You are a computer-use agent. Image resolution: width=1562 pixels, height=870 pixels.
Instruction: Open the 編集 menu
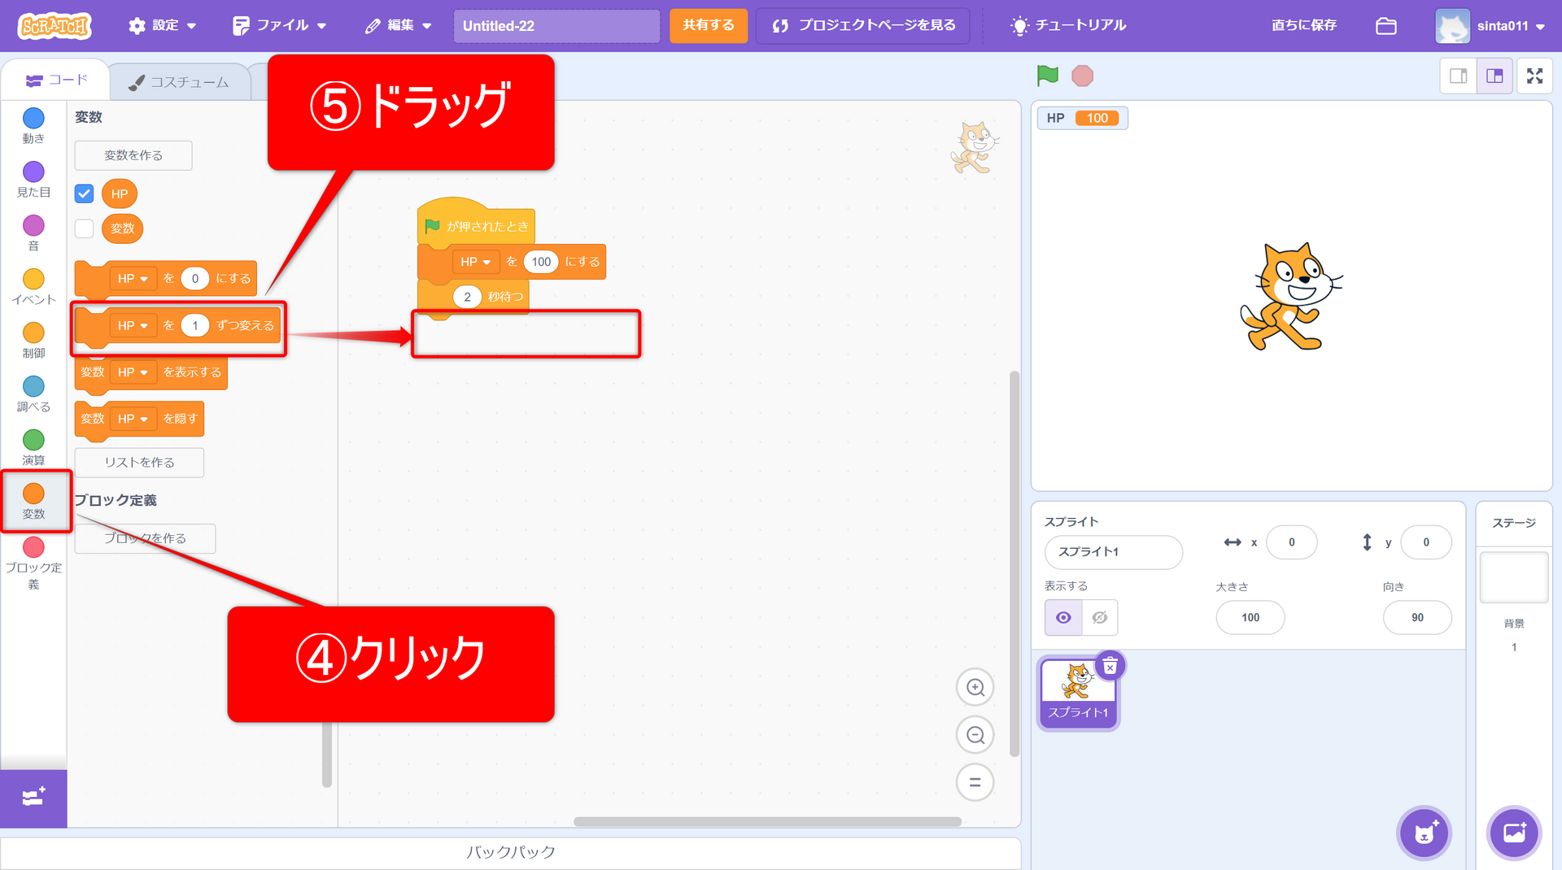[399, 26]
